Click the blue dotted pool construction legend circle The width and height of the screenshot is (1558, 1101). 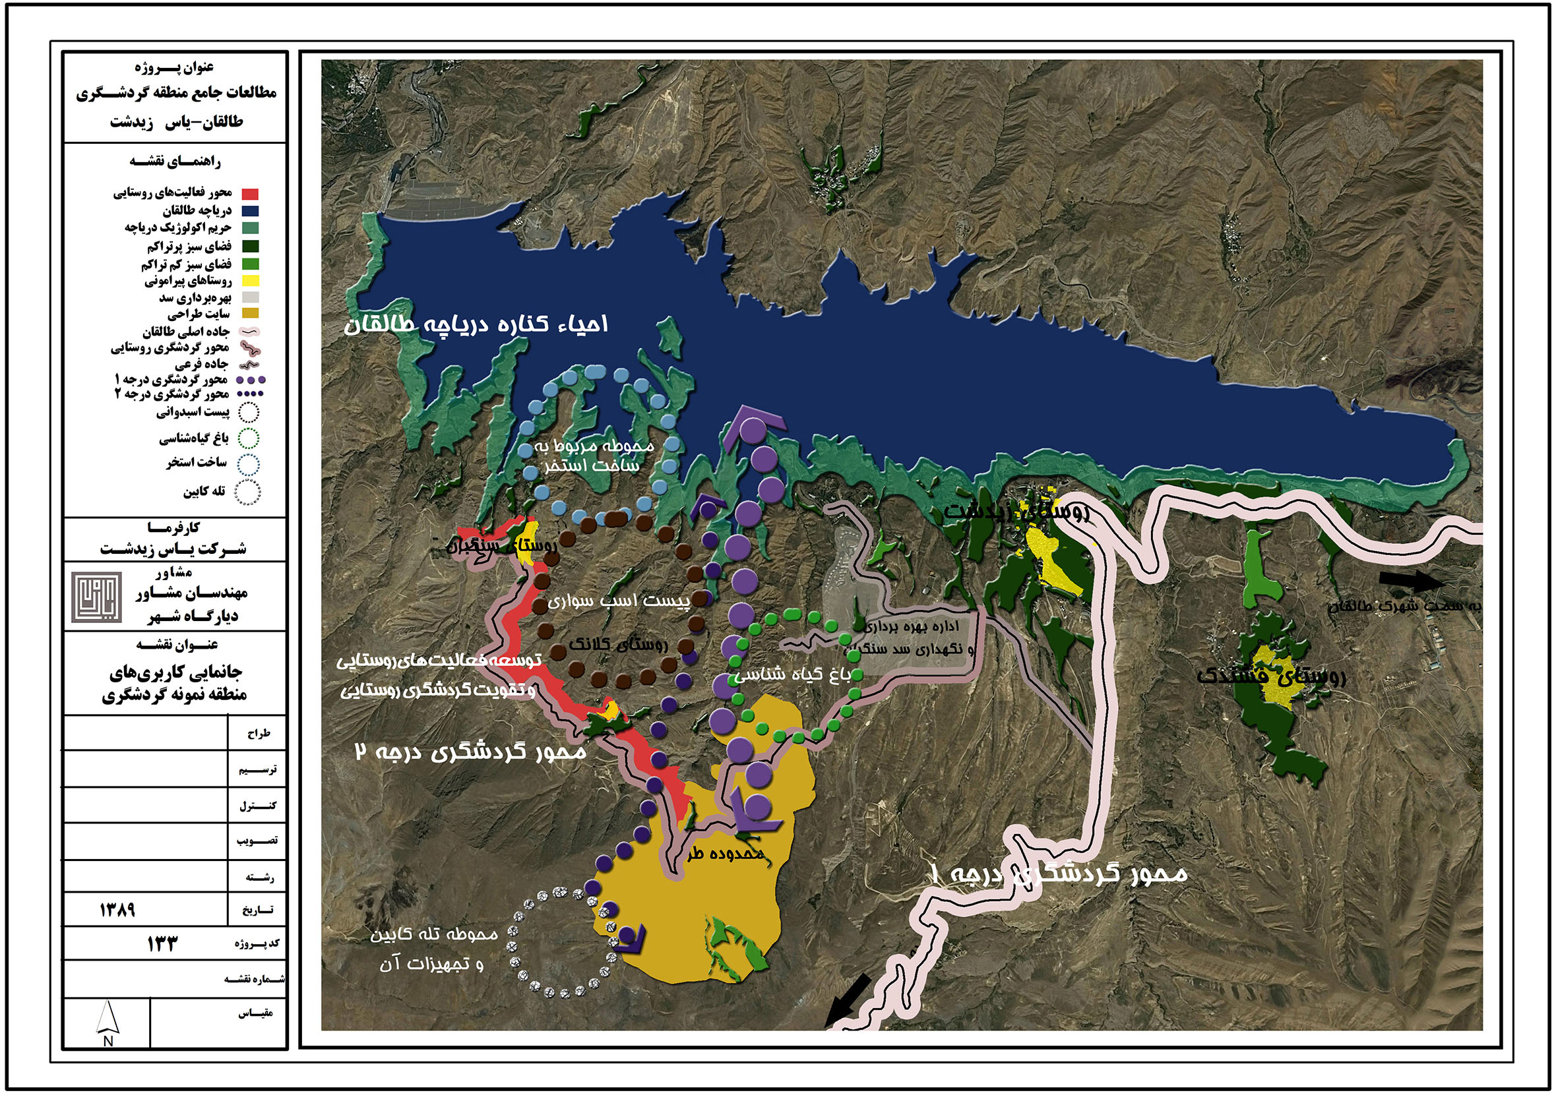coord(249,464)
